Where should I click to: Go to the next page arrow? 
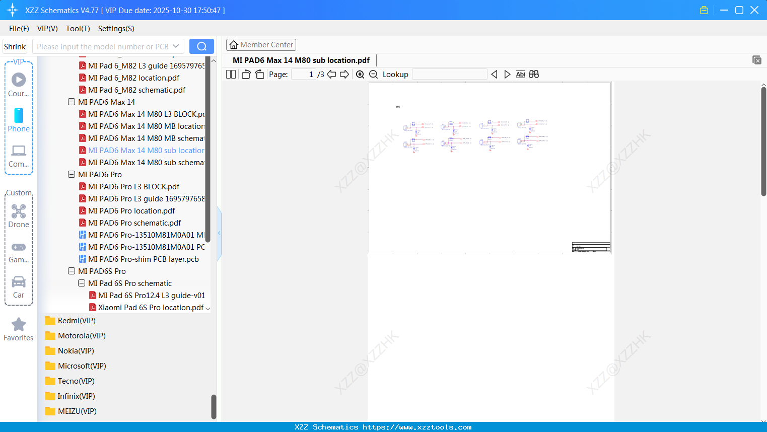point(344,75)
